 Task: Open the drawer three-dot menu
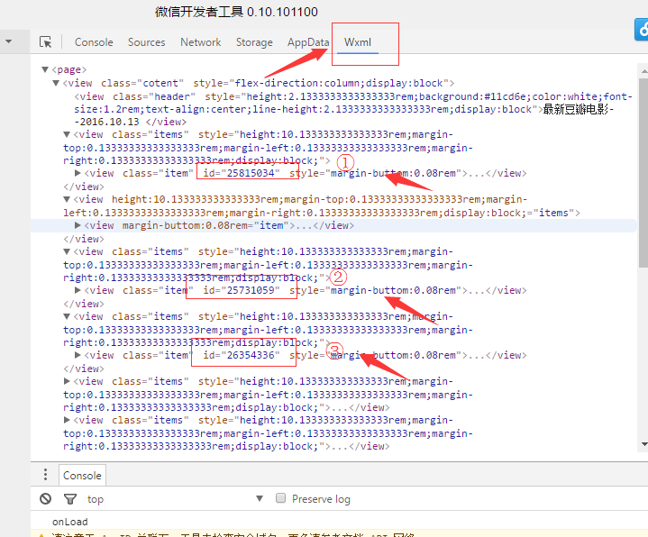click(x=45, y=474)
